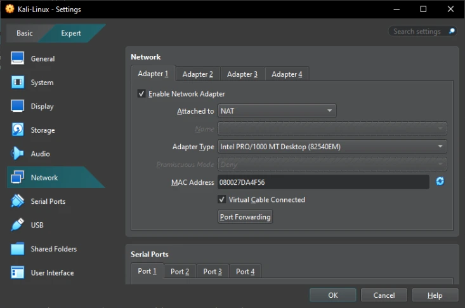Click the MAC Address field
The width and height of the screenshot is (465, 308).
point(324,182)
